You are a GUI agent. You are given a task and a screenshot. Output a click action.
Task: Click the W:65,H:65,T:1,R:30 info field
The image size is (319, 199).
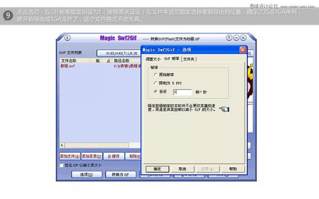(x=119, y=53)
